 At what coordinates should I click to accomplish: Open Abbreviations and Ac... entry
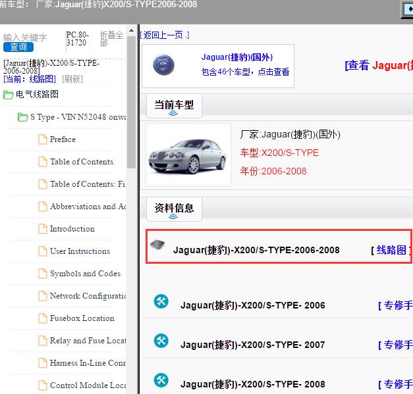[x=88, y=207]
